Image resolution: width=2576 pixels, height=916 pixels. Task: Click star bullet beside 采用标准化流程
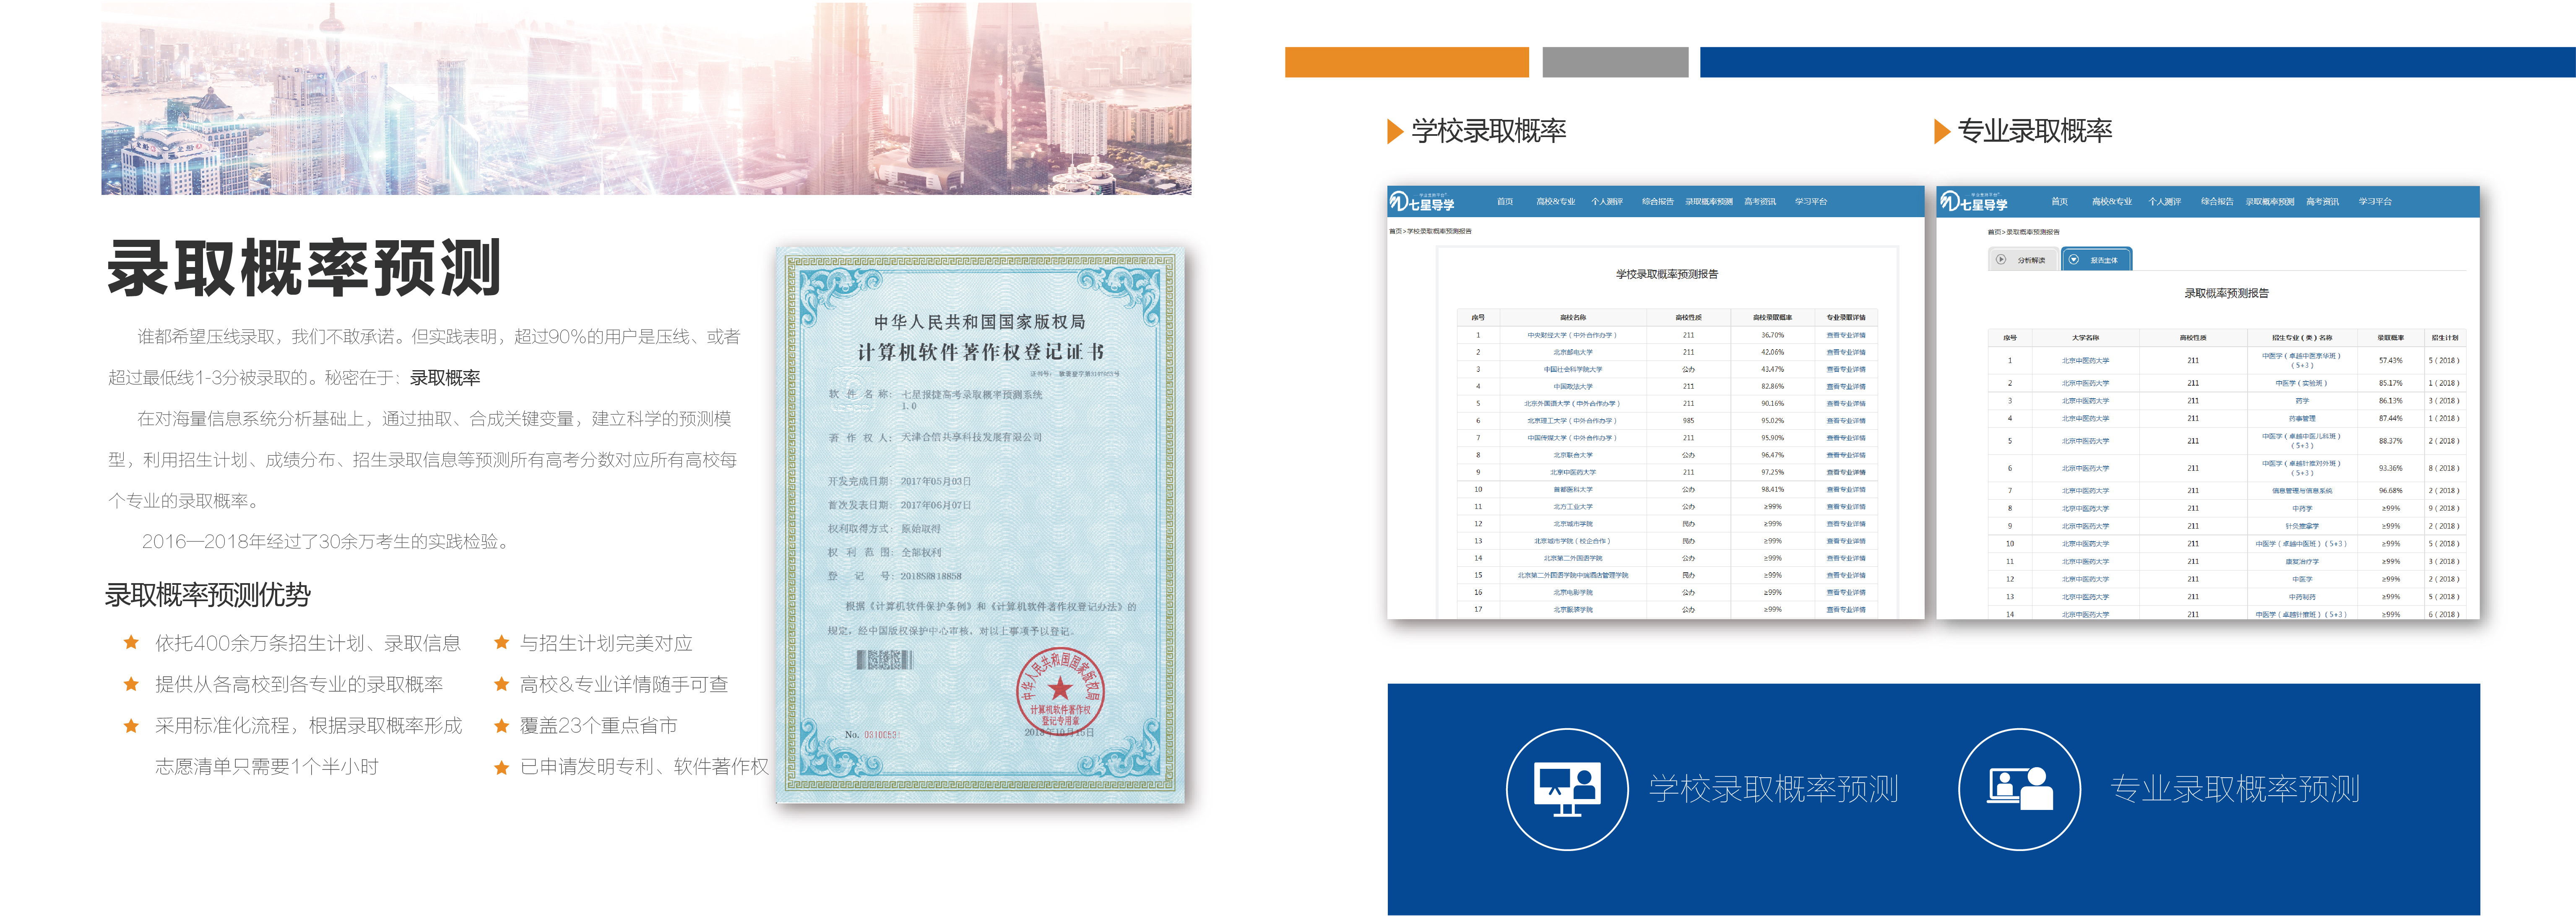pos(131,726)
